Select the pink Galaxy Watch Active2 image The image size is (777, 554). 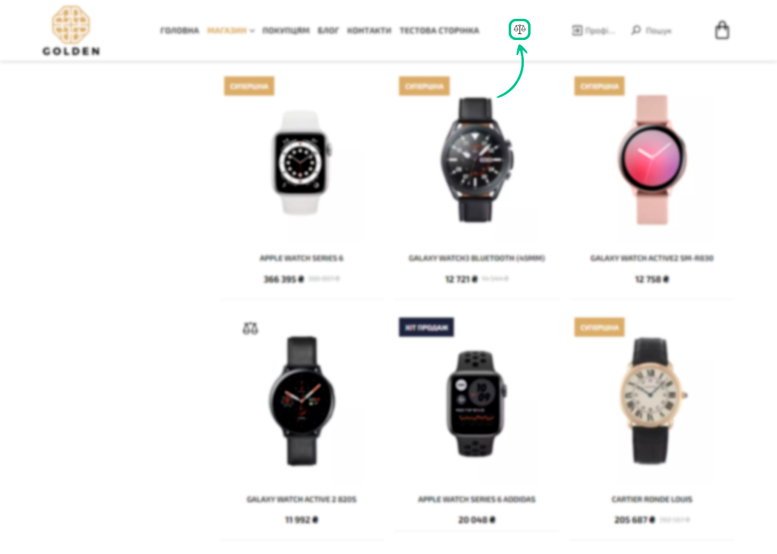[x=652, y=160]
